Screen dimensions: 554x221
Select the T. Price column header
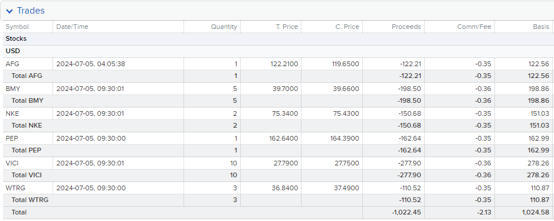coord(287,27)
